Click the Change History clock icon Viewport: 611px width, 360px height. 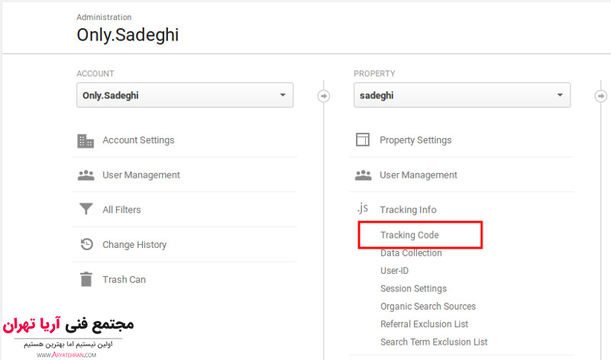pos(86,245)
